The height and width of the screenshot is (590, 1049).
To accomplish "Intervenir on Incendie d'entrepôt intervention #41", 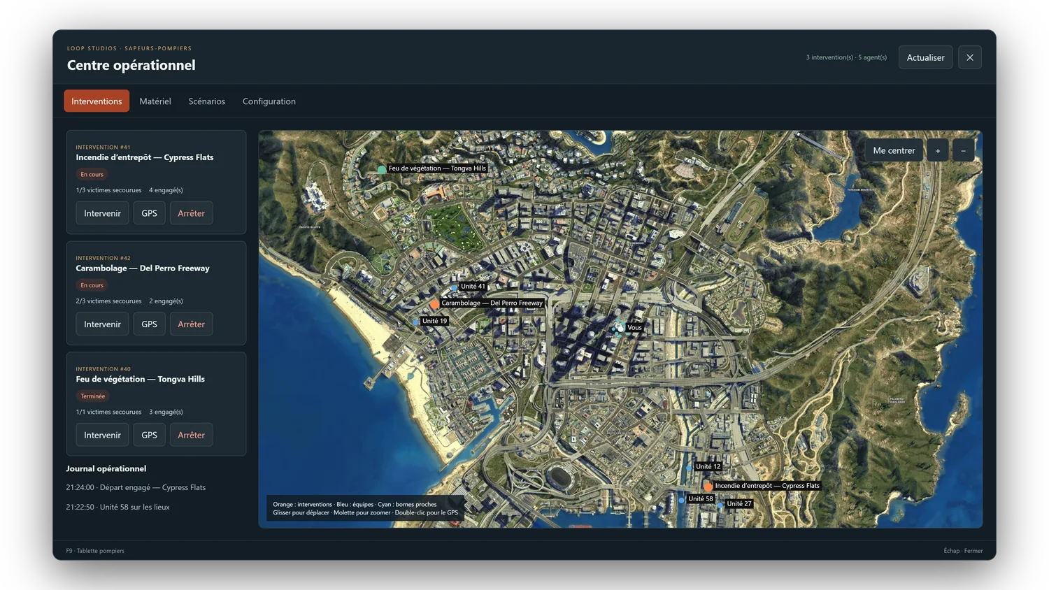I will [102, 213].
